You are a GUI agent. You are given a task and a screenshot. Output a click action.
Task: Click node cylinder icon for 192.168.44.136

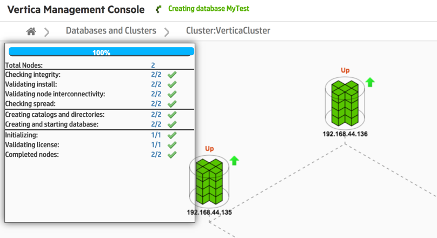345,102
